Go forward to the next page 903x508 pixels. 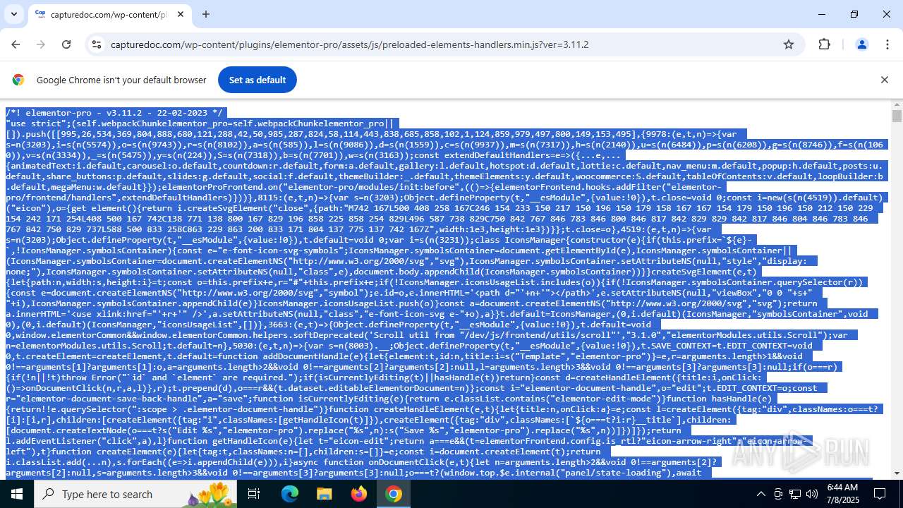pos(41,44)
